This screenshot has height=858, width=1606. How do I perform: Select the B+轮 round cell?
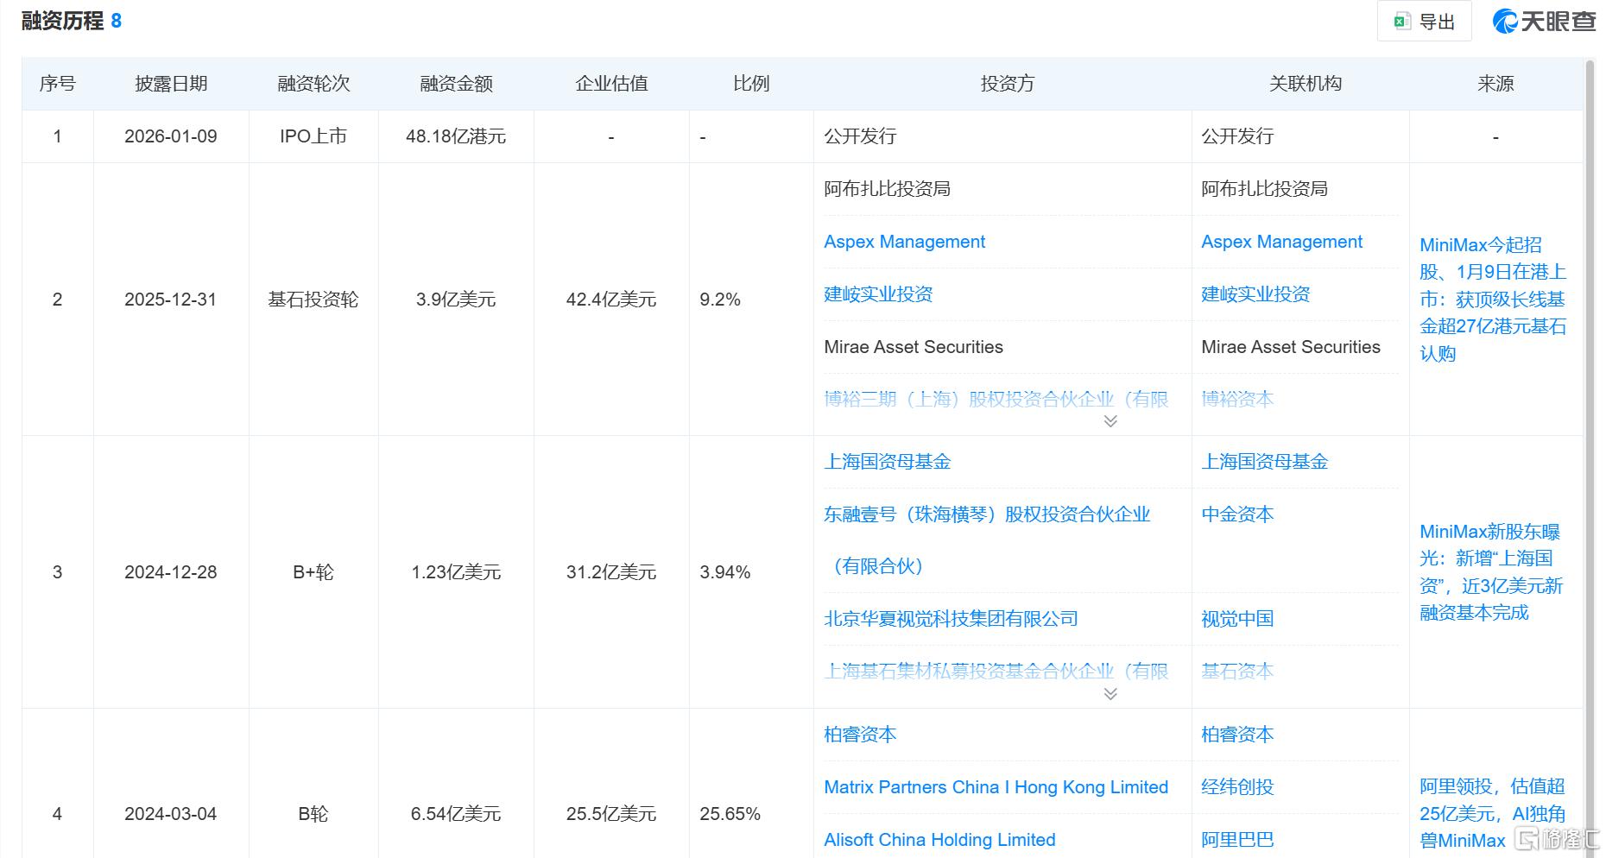click(313, 572)
